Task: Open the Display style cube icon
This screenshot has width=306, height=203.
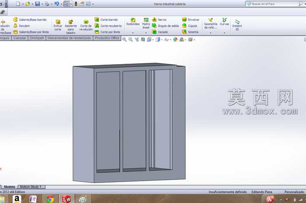Action: tap(158, 40)
